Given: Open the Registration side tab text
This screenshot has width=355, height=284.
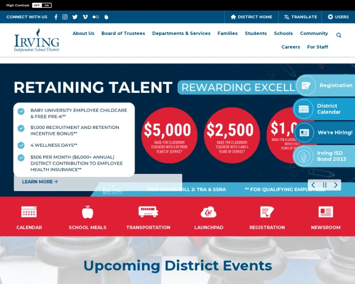Looking at the screenshot, I should [335, 85].
